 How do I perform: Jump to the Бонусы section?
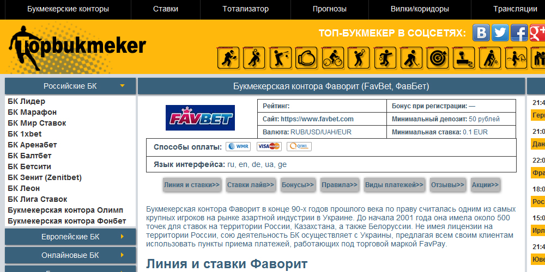[298, 185]
